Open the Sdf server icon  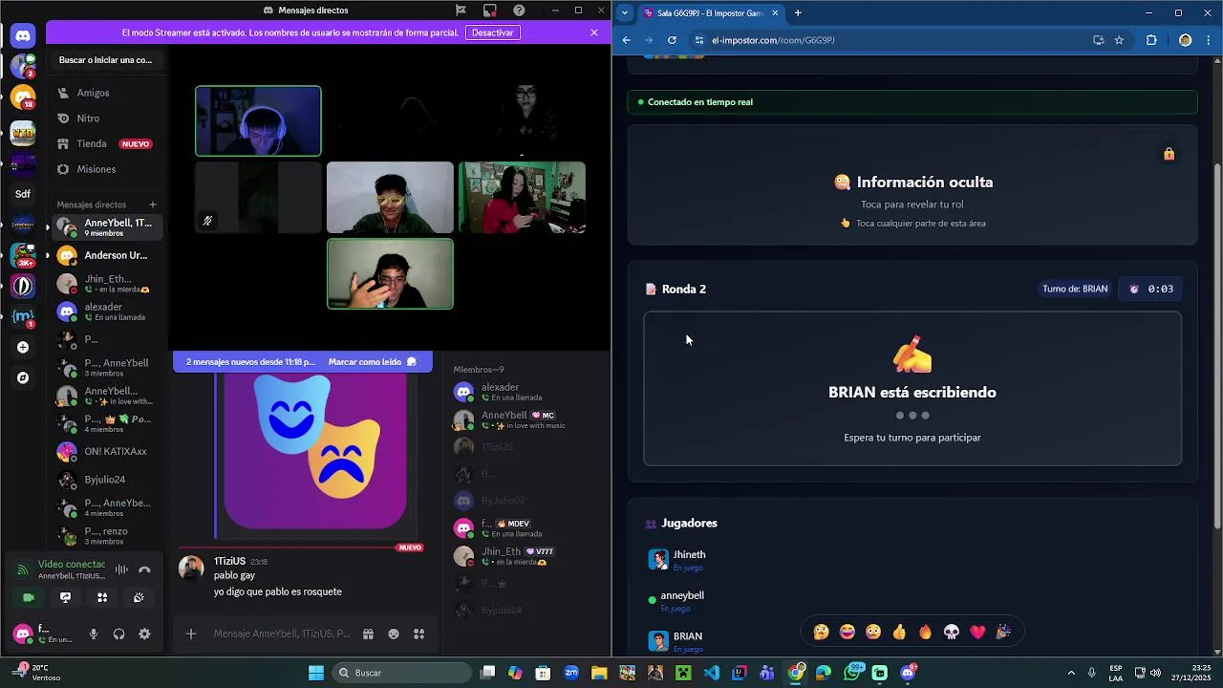[23, 194]
